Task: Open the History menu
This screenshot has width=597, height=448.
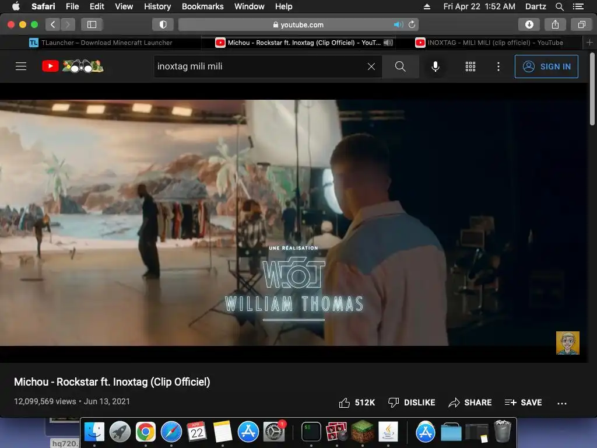Action: point(157,6)
